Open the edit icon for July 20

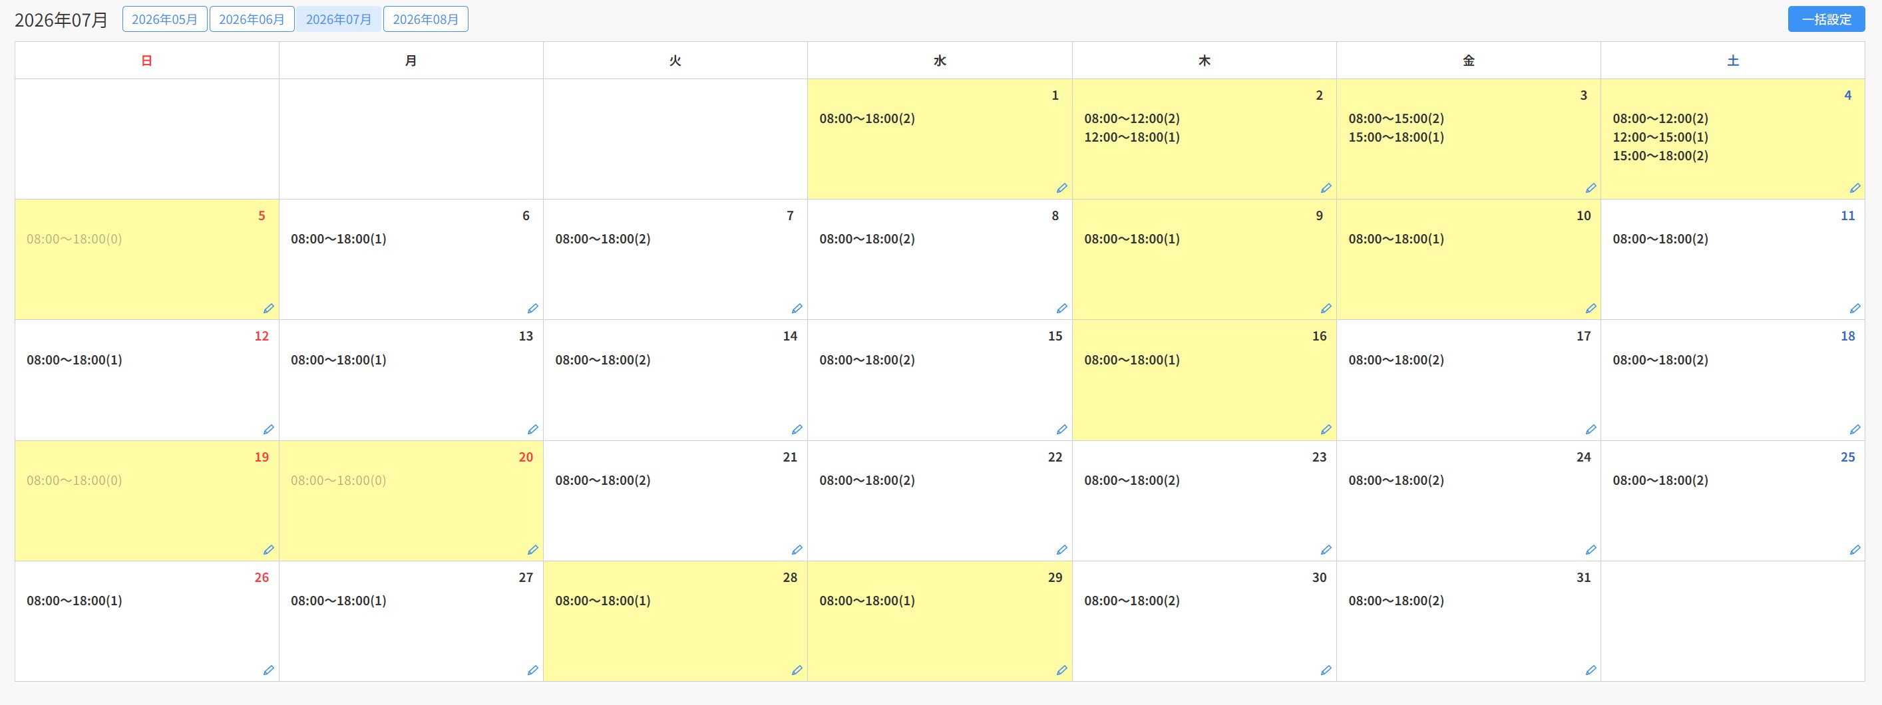click(532, 550)
